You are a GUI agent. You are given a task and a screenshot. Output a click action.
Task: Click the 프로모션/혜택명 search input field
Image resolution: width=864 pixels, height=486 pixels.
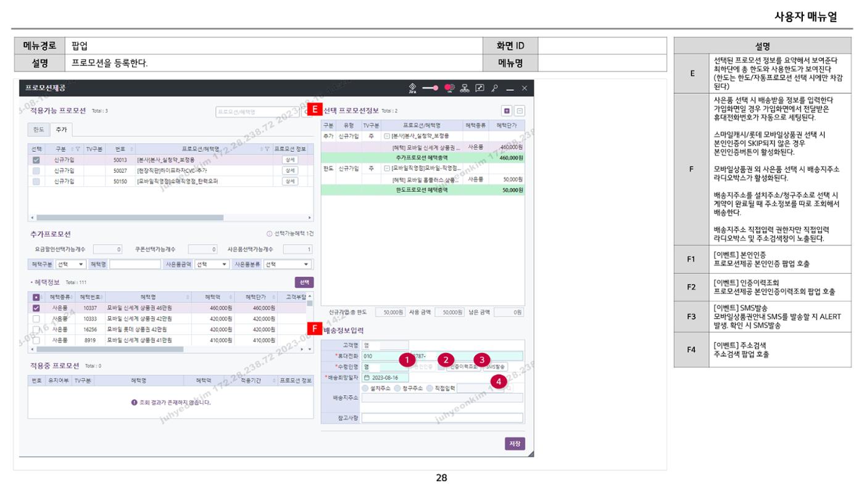click(257, 112)
